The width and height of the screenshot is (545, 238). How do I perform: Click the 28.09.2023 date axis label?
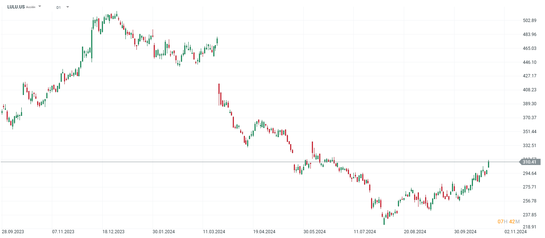click(13, 232)
